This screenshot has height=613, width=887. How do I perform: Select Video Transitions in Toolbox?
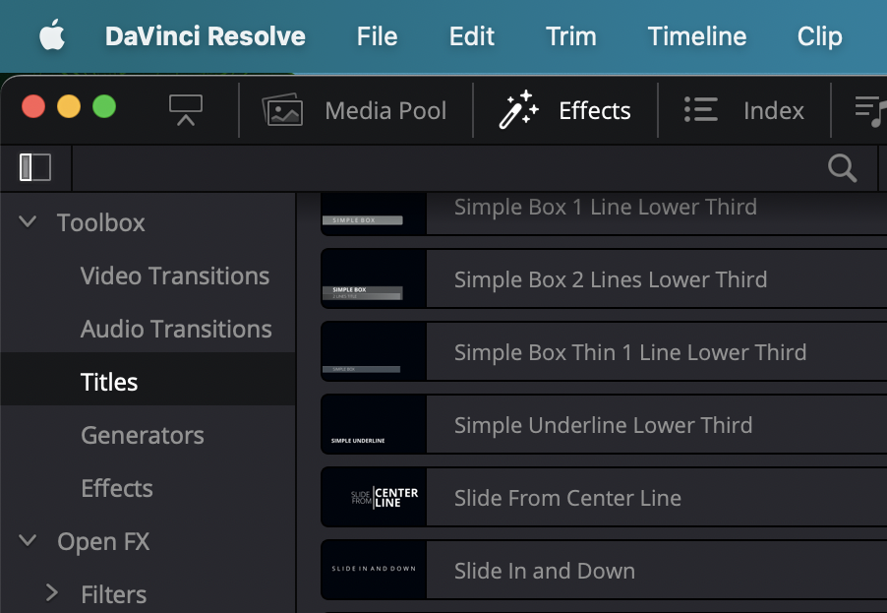(175, 276)
